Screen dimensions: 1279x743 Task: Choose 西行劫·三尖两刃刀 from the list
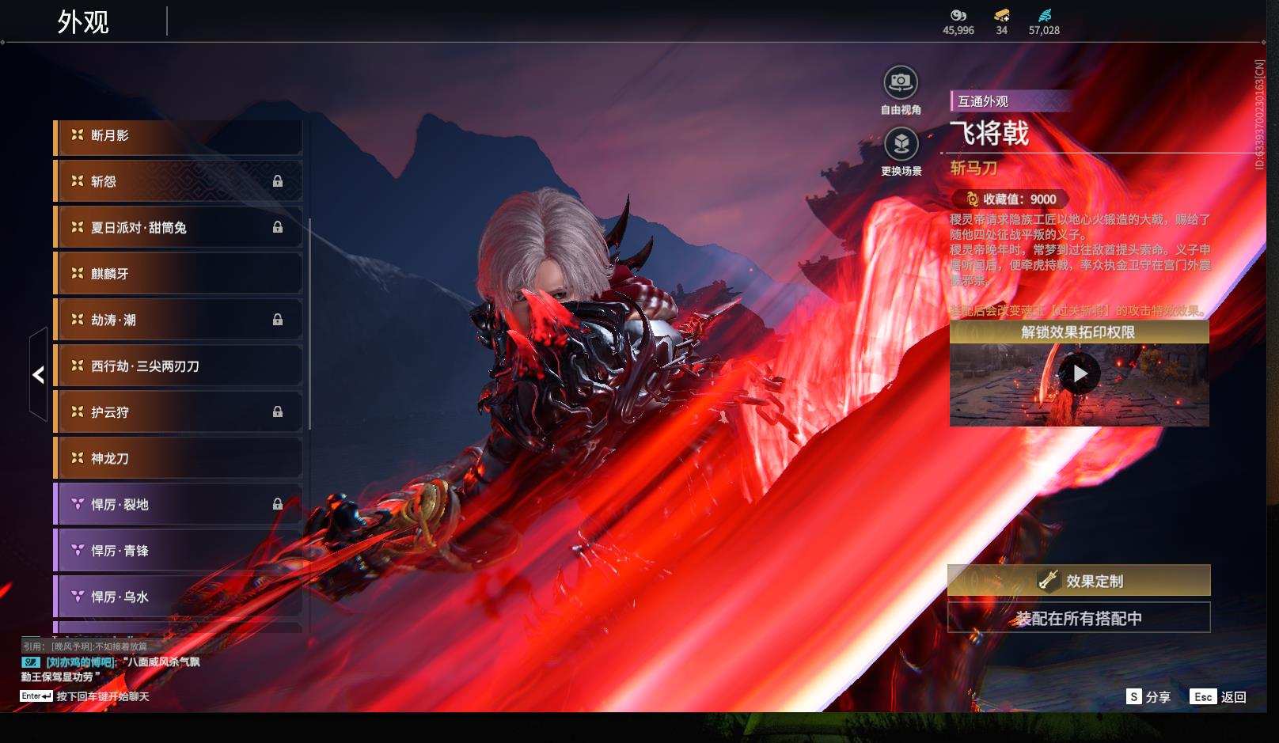click(x=177, y=366)
